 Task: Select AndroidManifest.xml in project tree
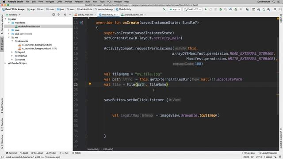(x=38, y=26)
